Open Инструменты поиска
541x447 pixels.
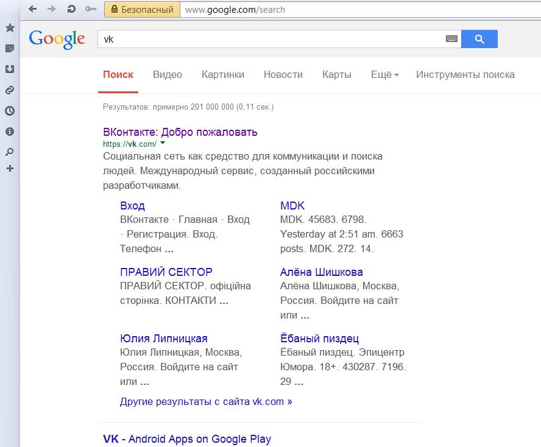point(465,74)
